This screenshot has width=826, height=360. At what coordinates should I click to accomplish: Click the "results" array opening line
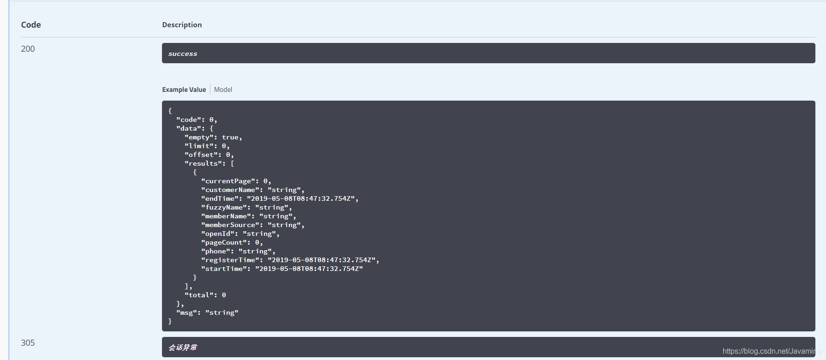pos(209,163)
